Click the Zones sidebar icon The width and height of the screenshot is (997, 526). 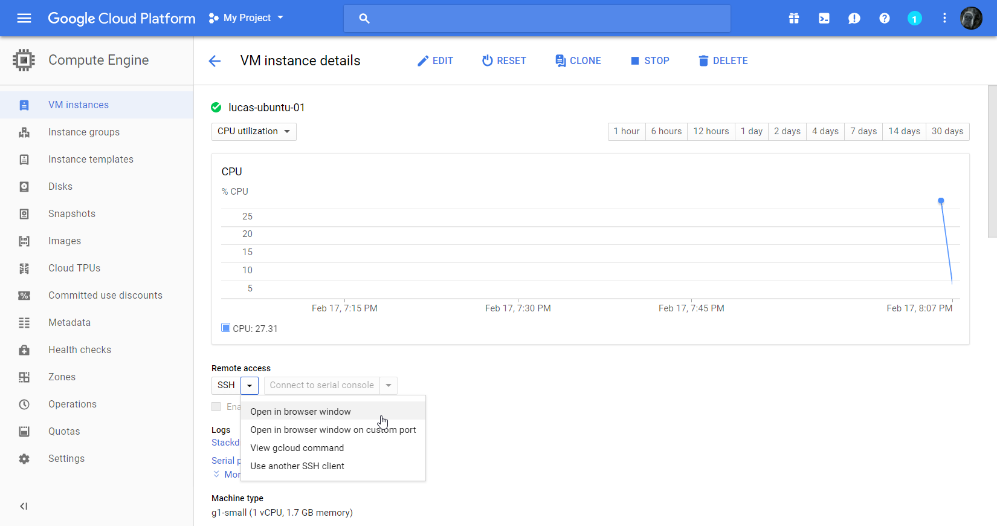pos(24,377)
